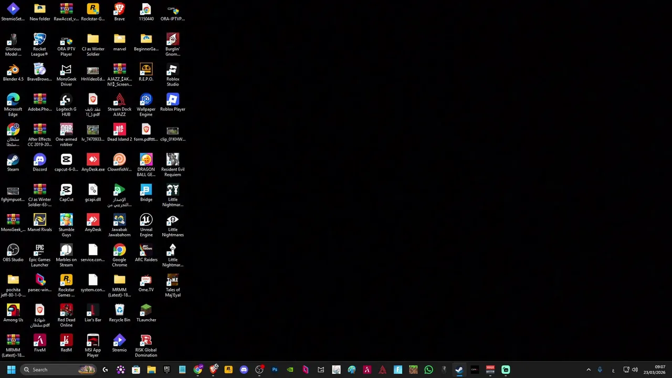Open the TLauncher desktop icon
The height and width of the screenshot is (378, 672).
(x=146, y=313)
